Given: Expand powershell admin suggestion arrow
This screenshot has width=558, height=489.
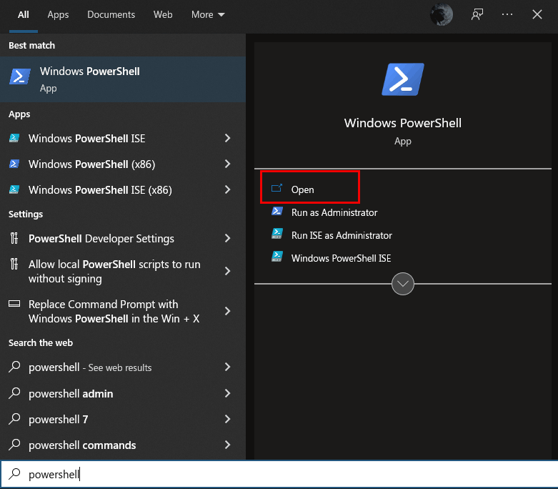Looking at the screenshot, I should (227, 393).
